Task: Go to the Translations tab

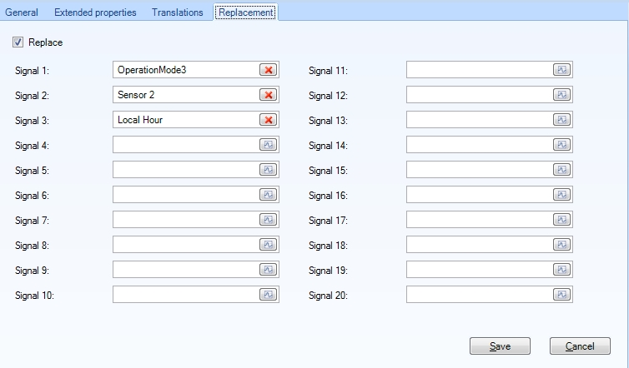Action: pos(179,12)
